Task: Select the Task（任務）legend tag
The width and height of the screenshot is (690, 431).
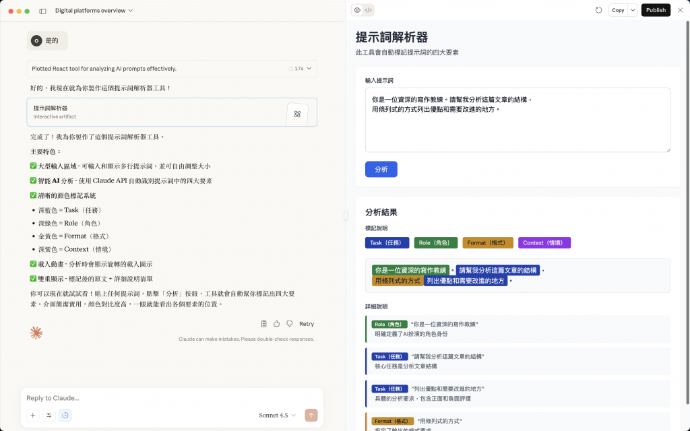Action: click(387, 242)
